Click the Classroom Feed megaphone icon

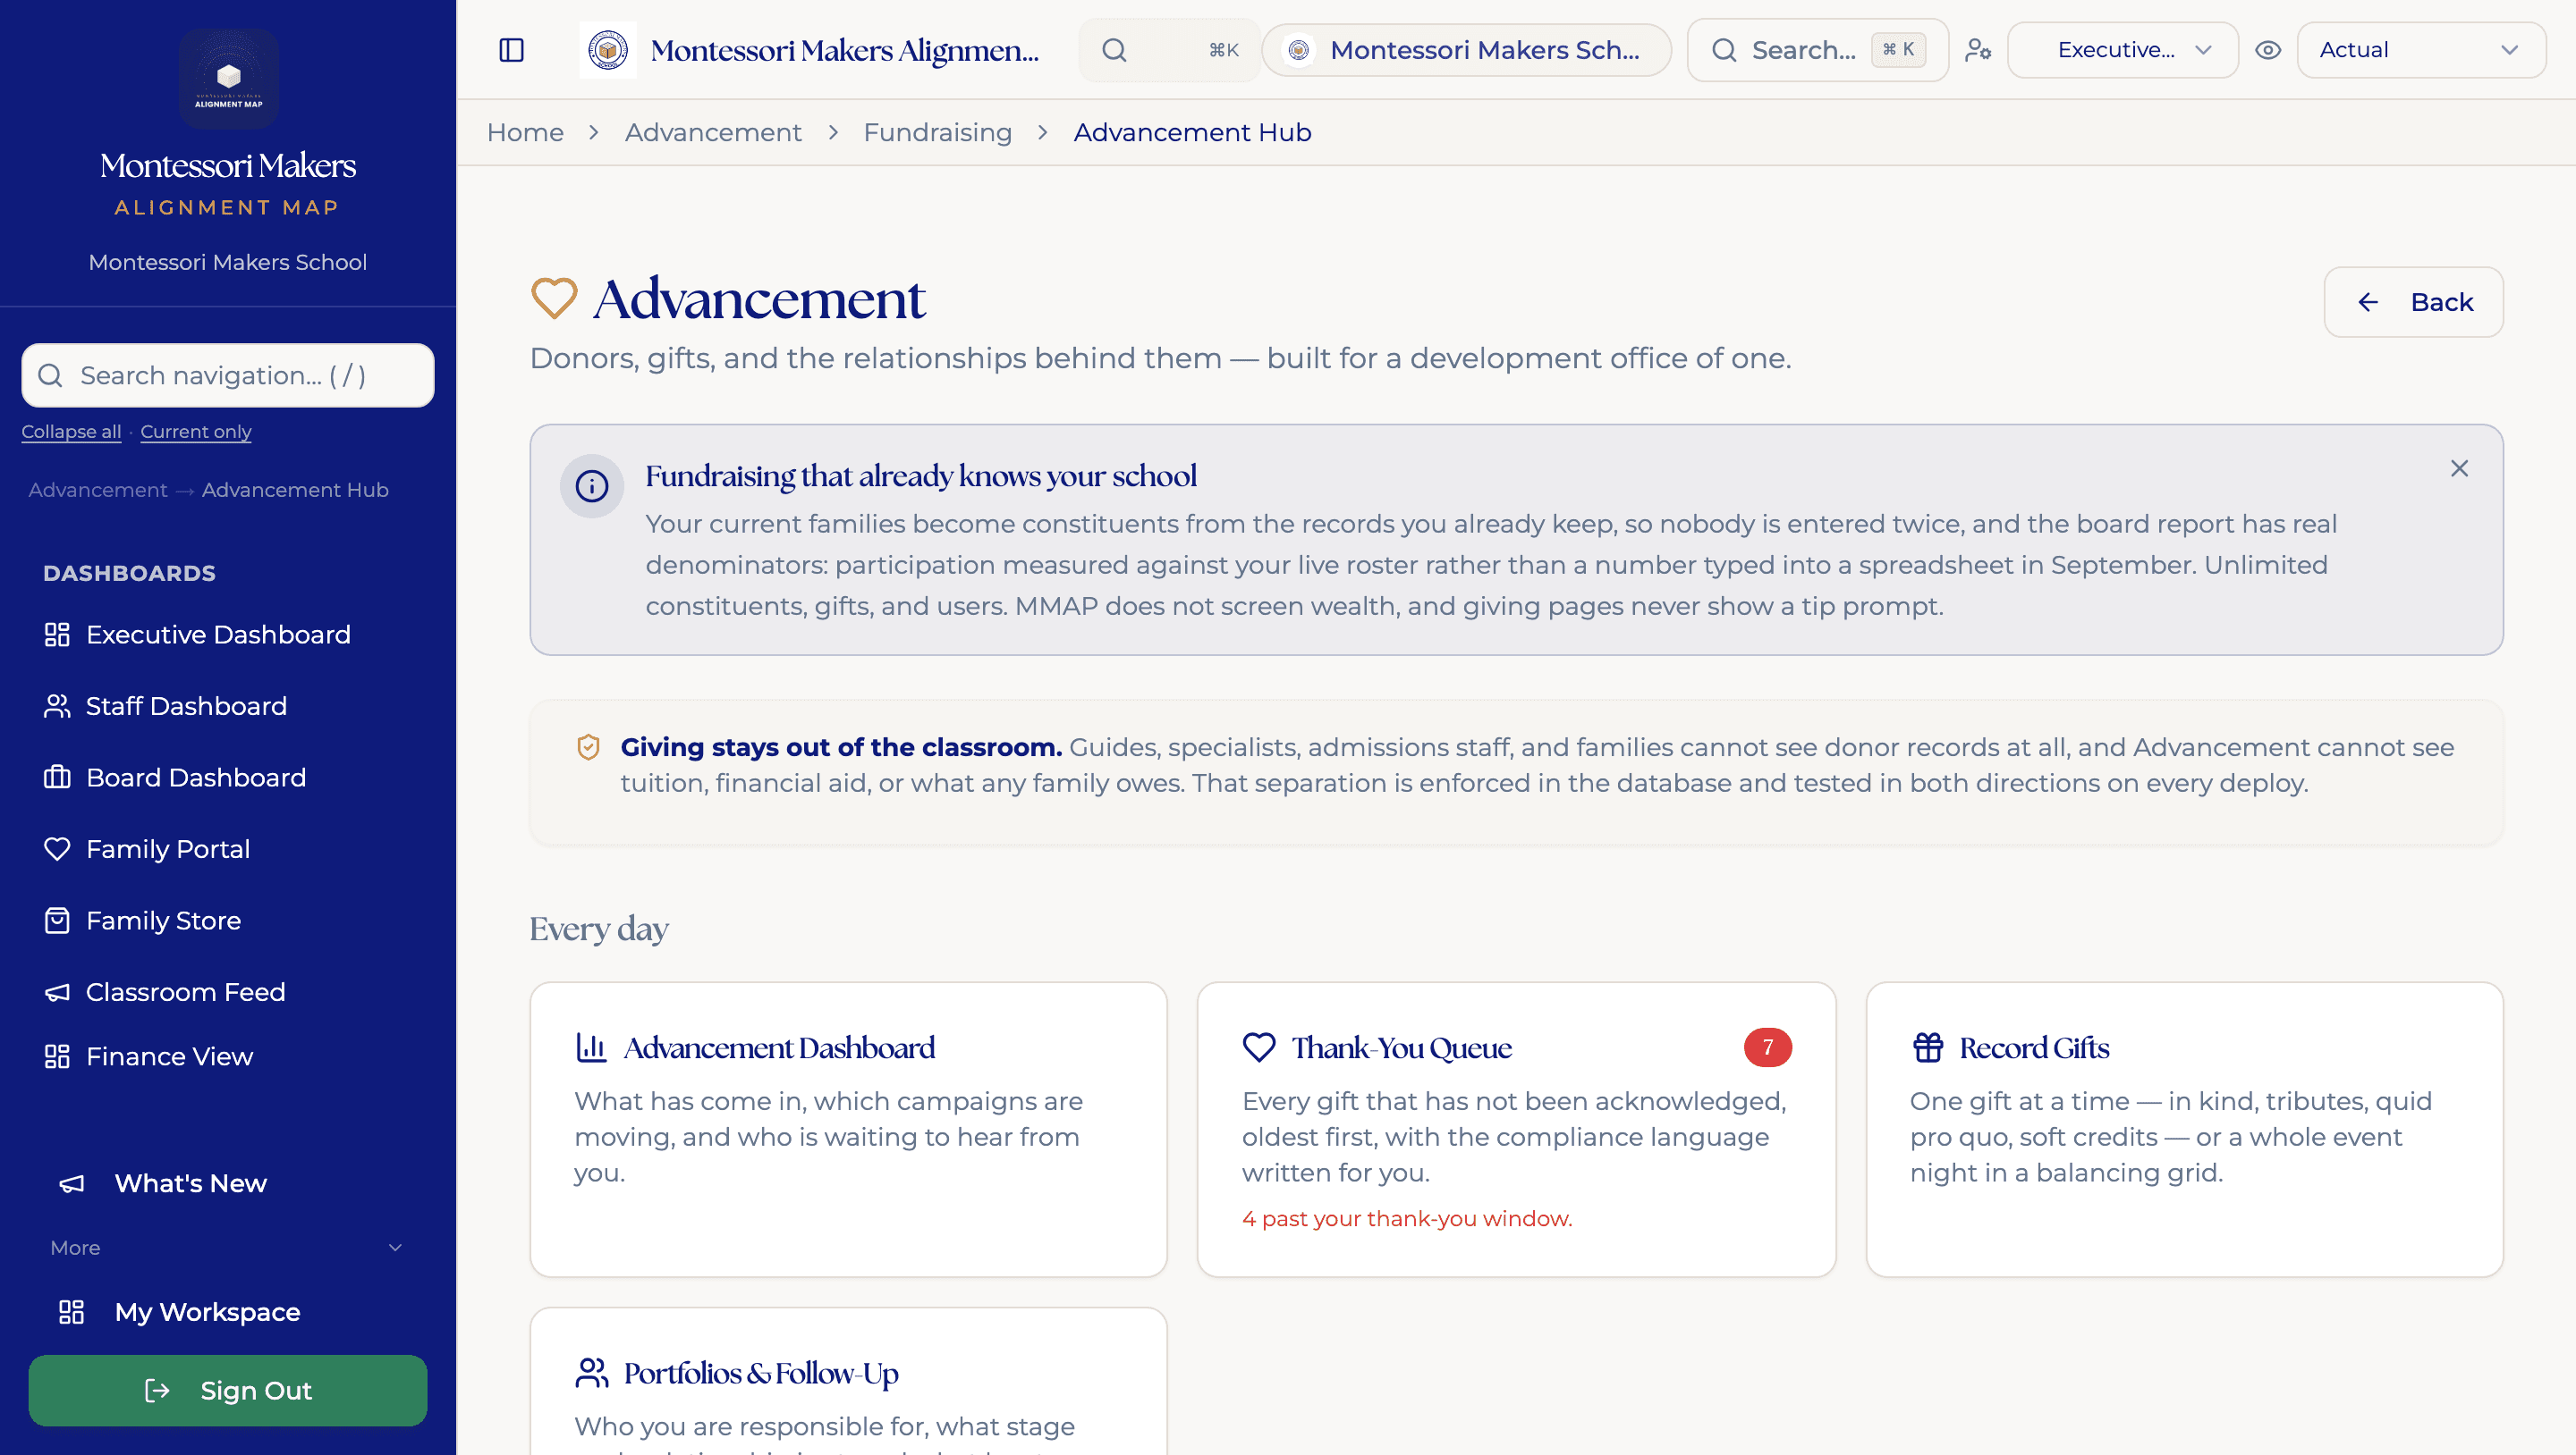[57, 992]
